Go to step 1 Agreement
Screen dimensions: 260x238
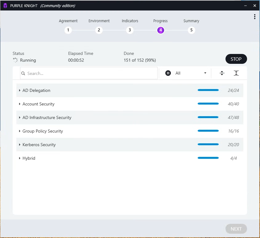[x=68, y=30]
